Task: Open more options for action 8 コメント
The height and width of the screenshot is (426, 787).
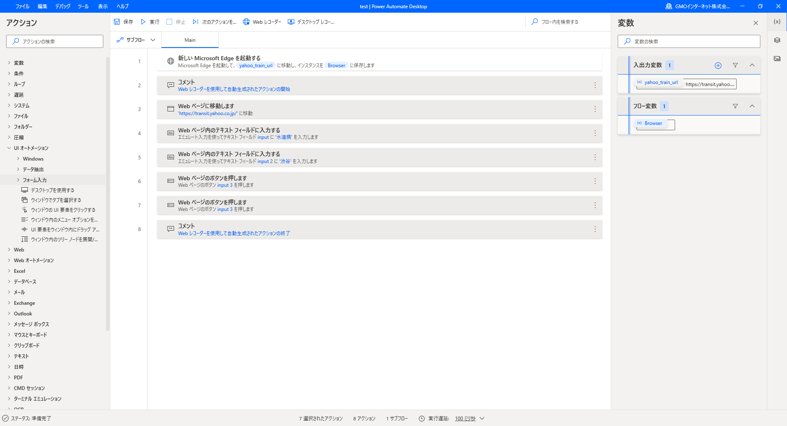Action: 595,229
